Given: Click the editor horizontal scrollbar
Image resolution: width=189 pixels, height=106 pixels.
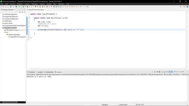Looking at the screenshot, I should [107, 69].
